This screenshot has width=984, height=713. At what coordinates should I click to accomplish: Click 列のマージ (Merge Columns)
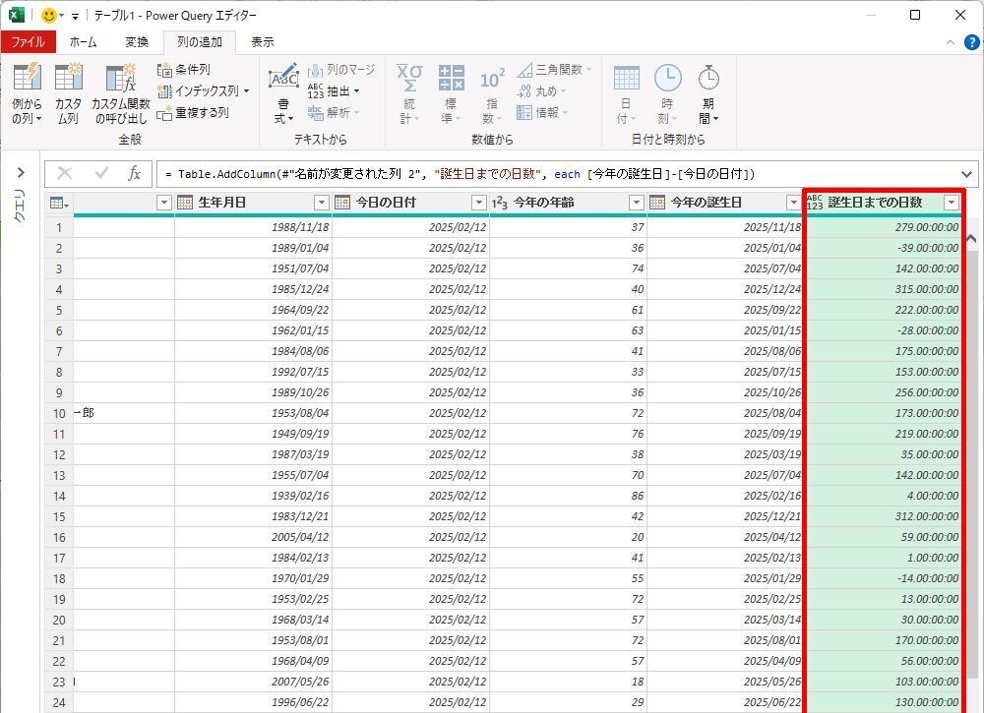[x=341, y=70]
